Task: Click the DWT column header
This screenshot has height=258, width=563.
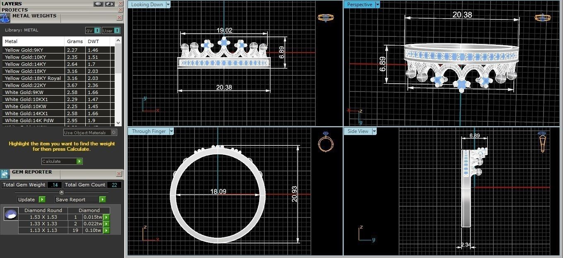Action: [x=98, y=41]
